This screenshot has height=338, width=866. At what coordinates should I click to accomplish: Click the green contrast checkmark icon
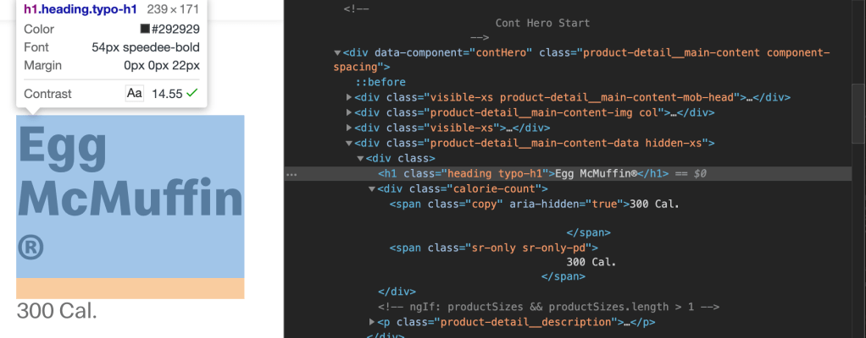(x=192, y=94)
